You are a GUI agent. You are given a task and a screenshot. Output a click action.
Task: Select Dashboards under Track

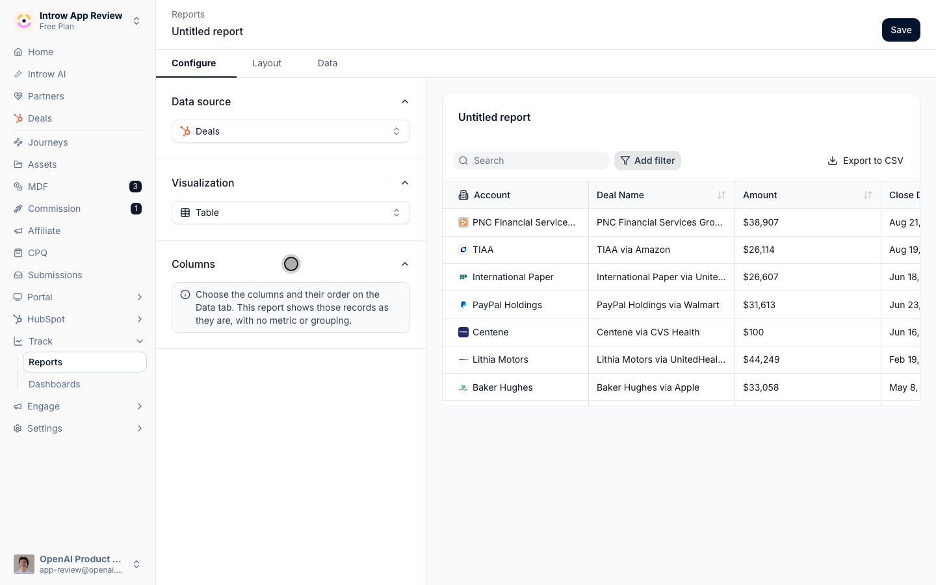pos(84,384)
